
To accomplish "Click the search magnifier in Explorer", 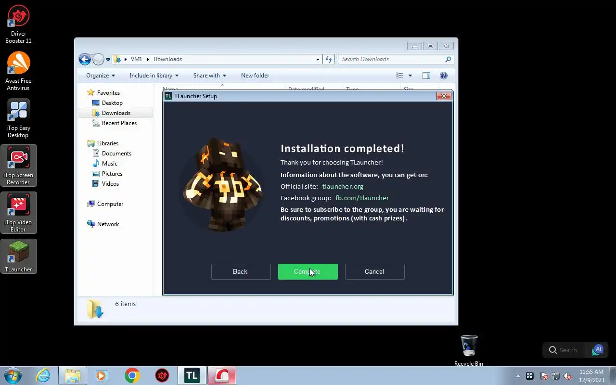I will [448, 59].
